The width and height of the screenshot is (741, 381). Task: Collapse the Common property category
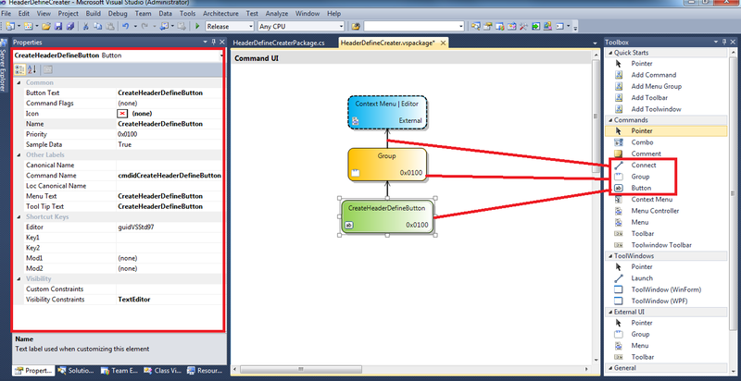click(x=19, y=83)
